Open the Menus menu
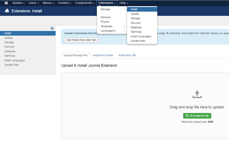 coord(48,3)
